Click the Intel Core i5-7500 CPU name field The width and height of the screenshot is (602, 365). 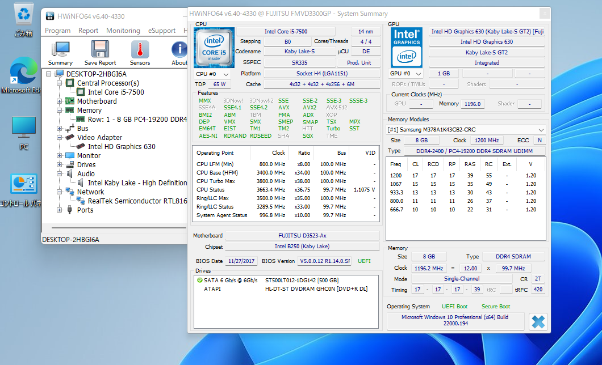point(286,31)
